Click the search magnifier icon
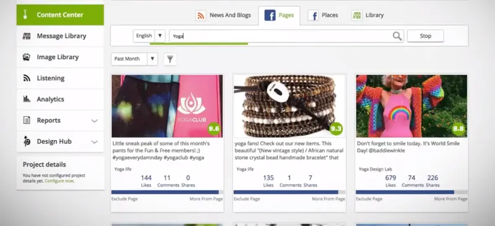Screen dimensions: 495x226 pos(397,36)
